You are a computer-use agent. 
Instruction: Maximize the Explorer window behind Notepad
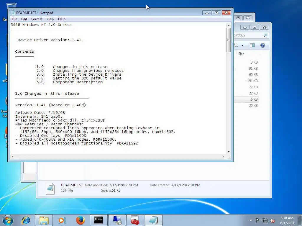click(255, 27)
